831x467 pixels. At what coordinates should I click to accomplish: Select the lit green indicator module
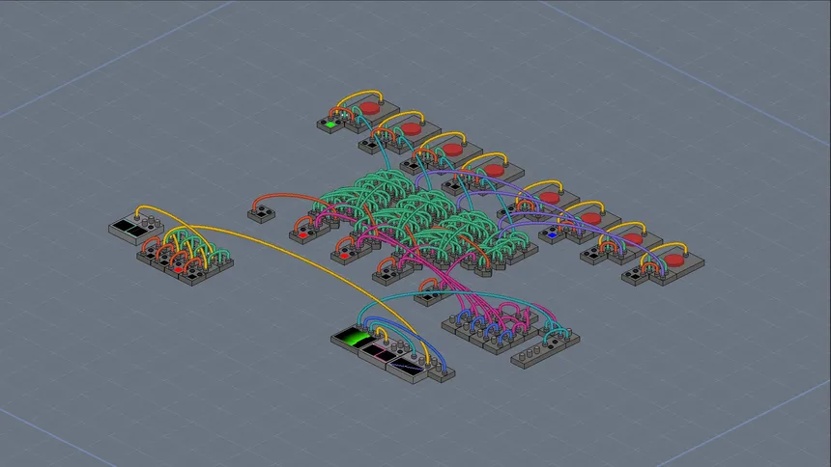coord(330,125)
